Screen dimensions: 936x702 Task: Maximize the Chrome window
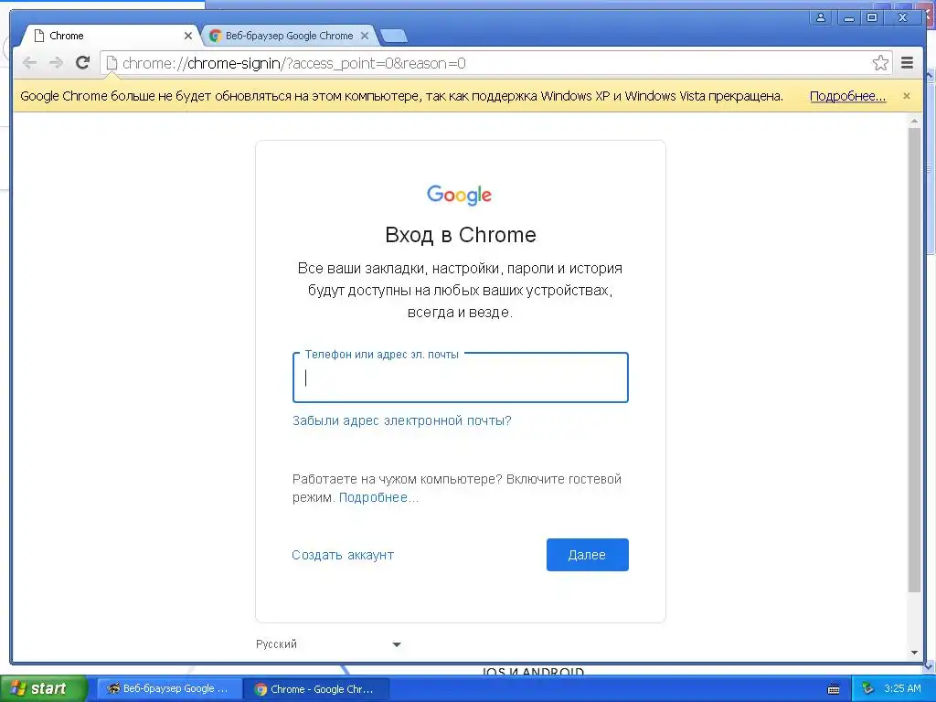tap(872, 17)
